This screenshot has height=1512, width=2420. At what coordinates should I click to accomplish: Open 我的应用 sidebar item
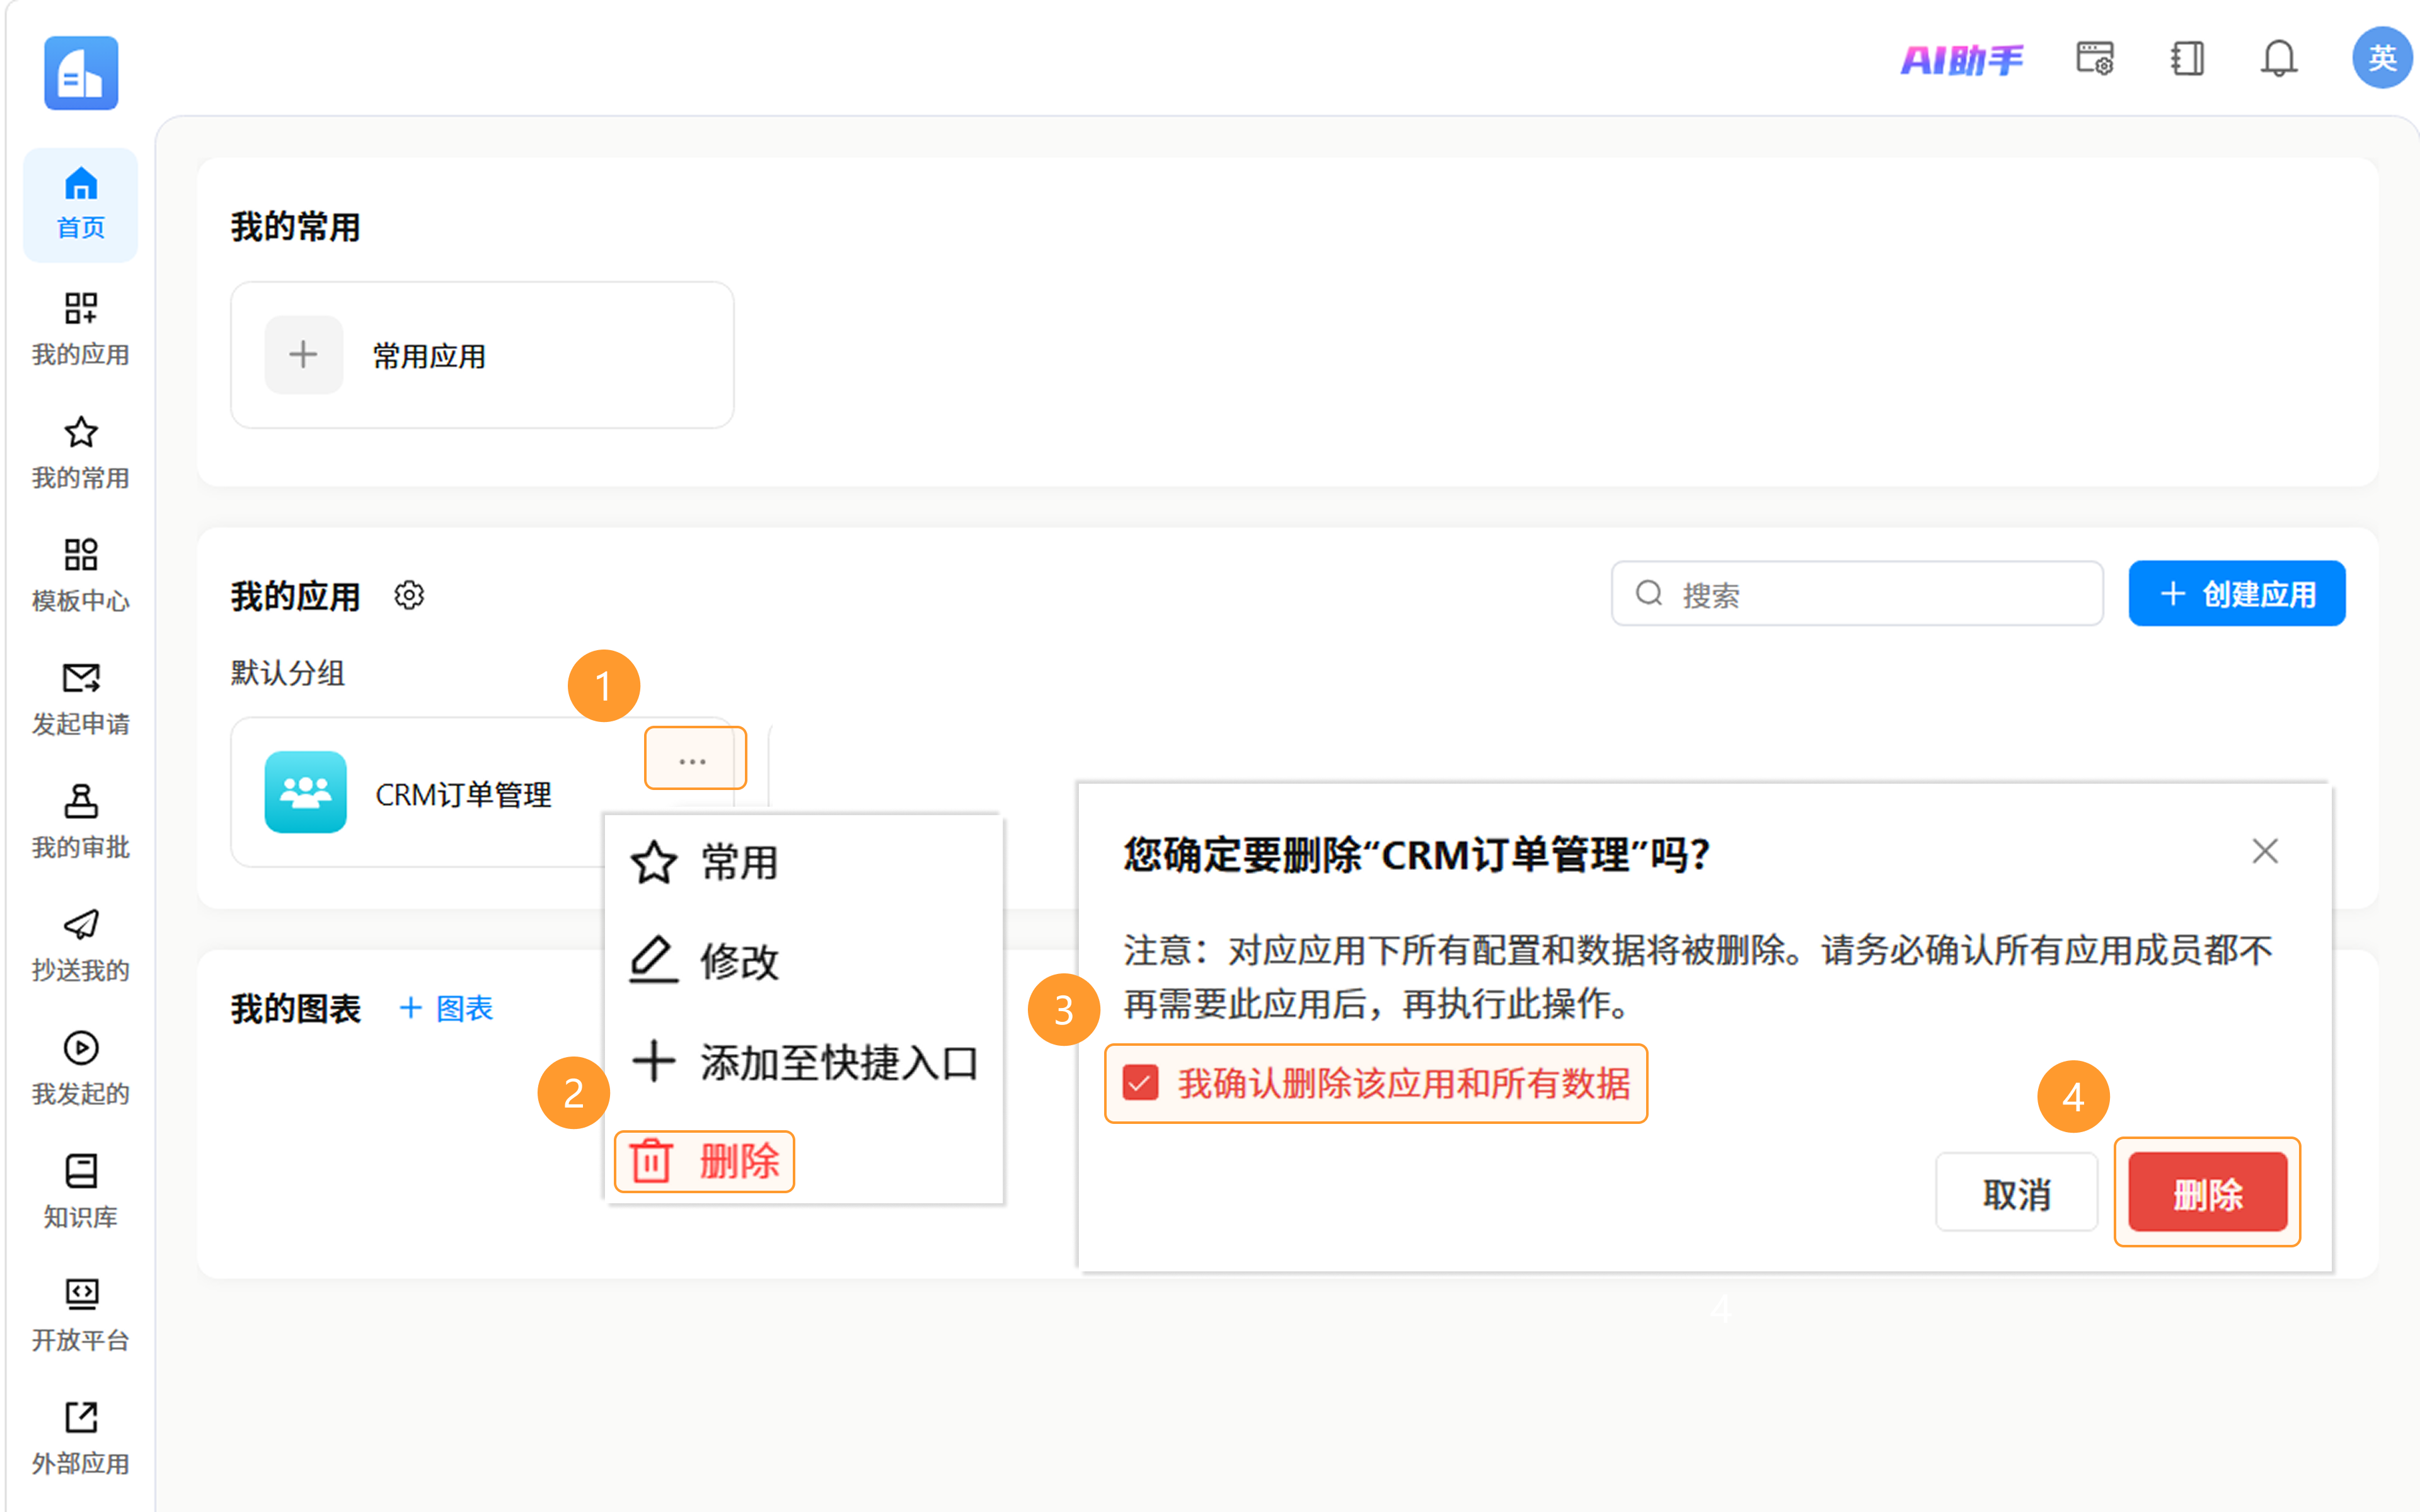coord(81,328)
